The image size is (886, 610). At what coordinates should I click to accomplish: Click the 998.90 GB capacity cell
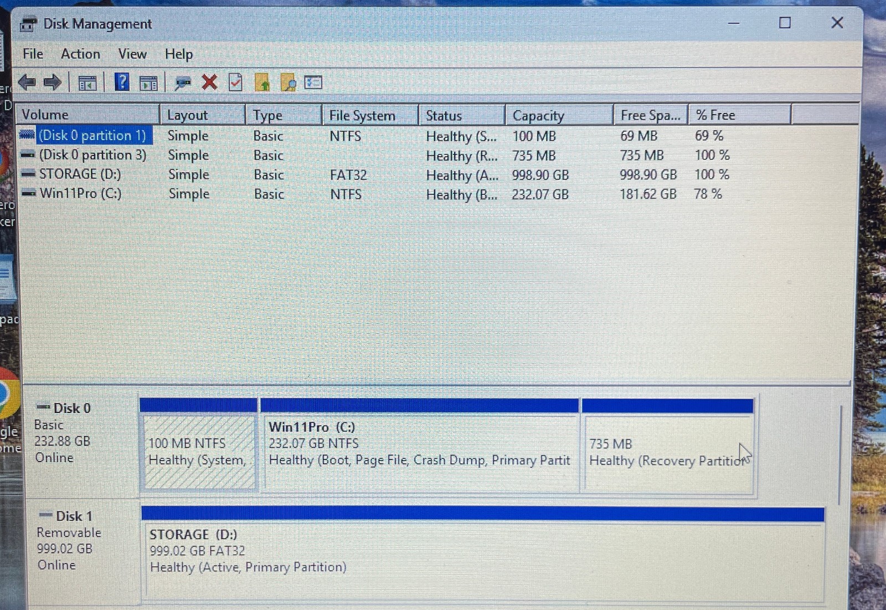point(540,175)
